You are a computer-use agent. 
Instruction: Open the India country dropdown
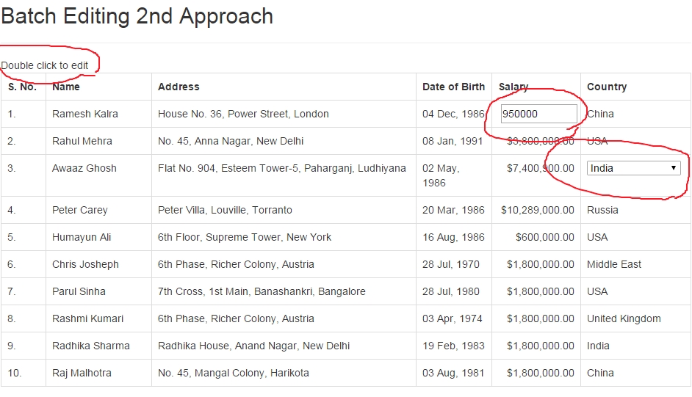click(x=633, y=168)
